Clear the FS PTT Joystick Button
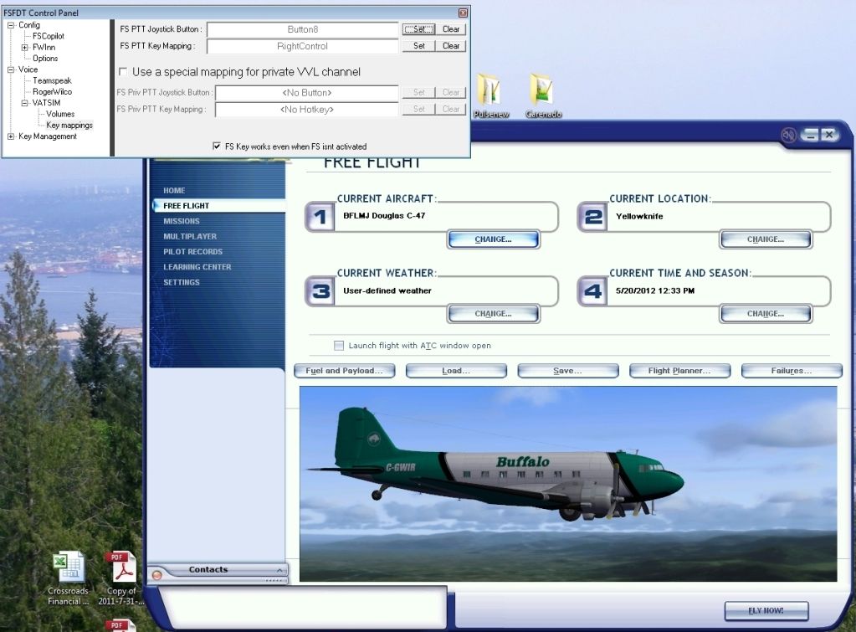This screenshot has height=632, width=856. (451, 29)
